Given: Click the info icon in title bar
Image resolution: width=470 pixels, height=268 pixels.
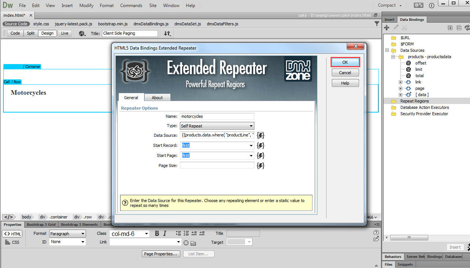Looking at the screenshot, I should coord(432,5).
